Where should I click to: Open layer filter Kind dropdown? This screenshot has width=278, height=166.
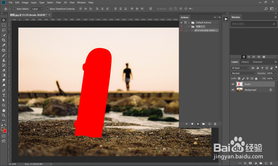pyautogui.click(x=240, y=68)
